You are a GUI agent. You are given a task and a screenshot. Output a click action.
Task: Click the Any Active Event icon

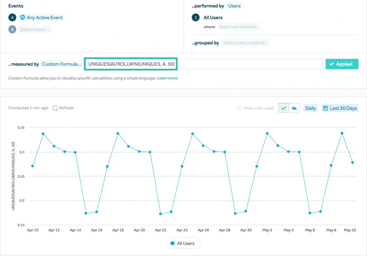[23, 18]
